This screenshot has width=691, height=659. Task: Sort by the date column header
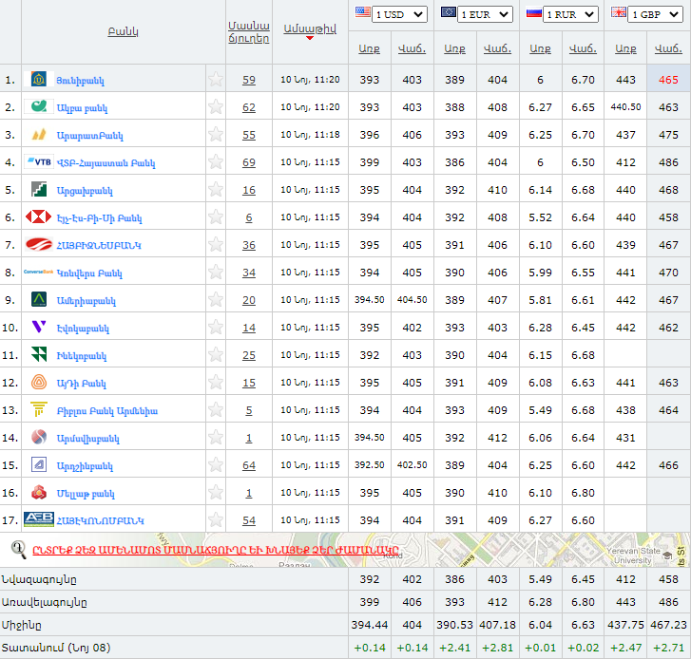(x=310, y=29)
